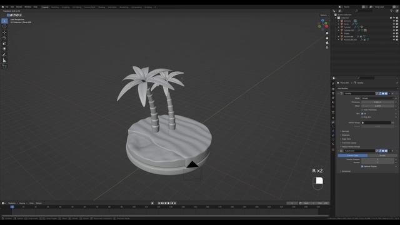Open Subdivision modifier extras dropdown arrow
The height and width of the screenshot is (225, 400).
389,151
